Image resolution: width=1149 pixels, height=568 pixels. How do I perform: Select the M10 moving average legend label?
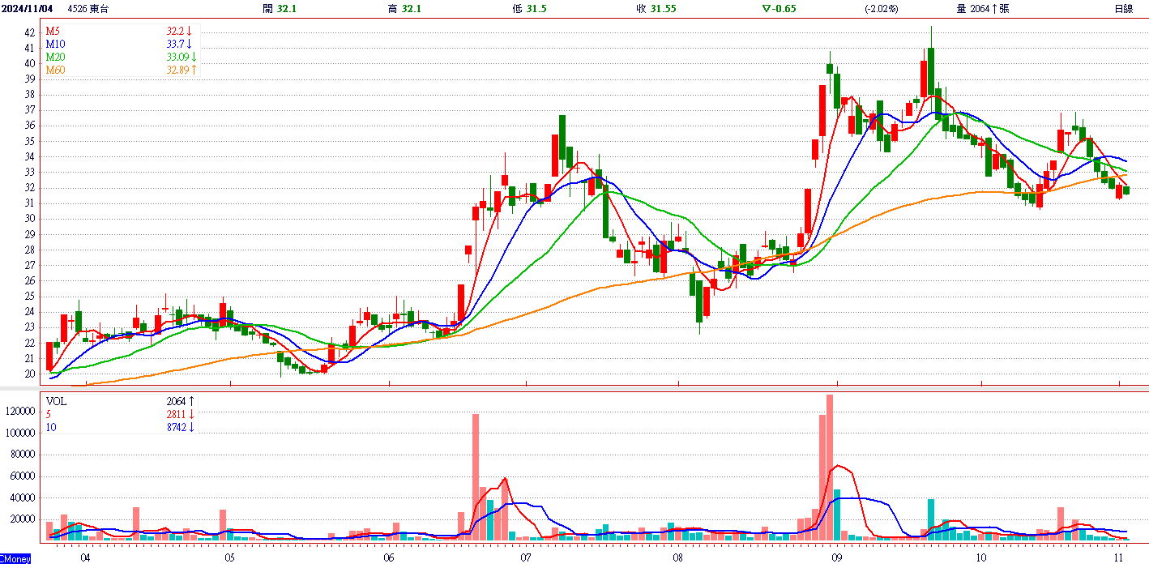pyautogui.click(x=55, y=45)
